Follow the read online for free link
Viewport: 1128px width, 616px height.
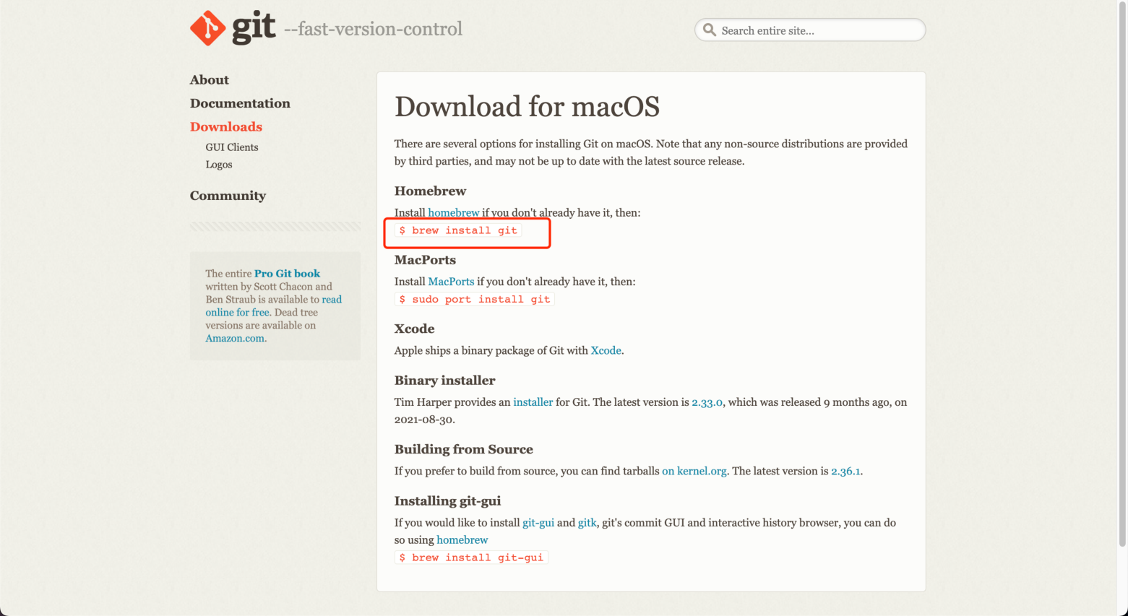(x=273, y=306)
